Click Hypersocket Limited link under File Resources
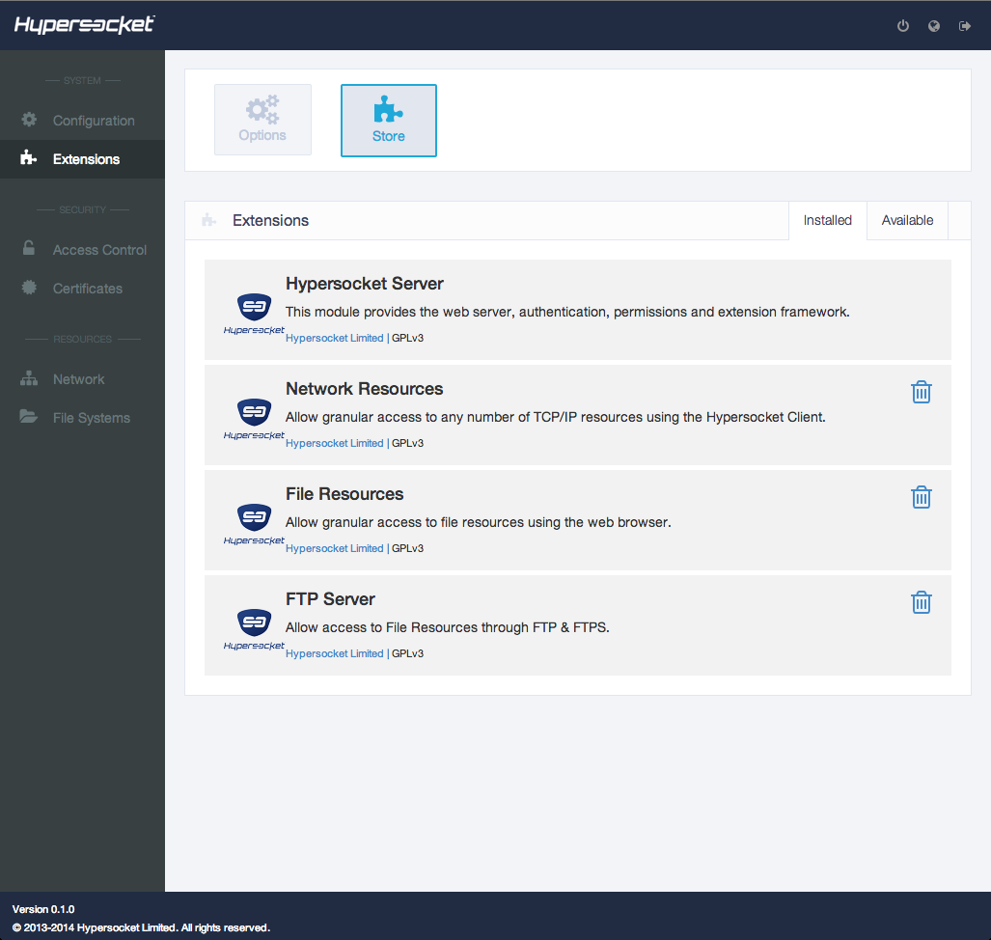Image resolution: width=991 pixels, height=940 pixels. (x=334, y=548)
